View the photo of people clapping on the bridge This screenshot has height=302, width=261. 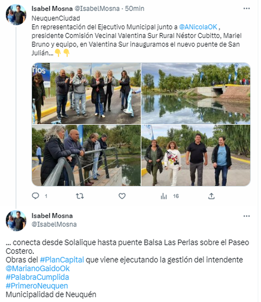pyautogui.click(x=86, y=93)
